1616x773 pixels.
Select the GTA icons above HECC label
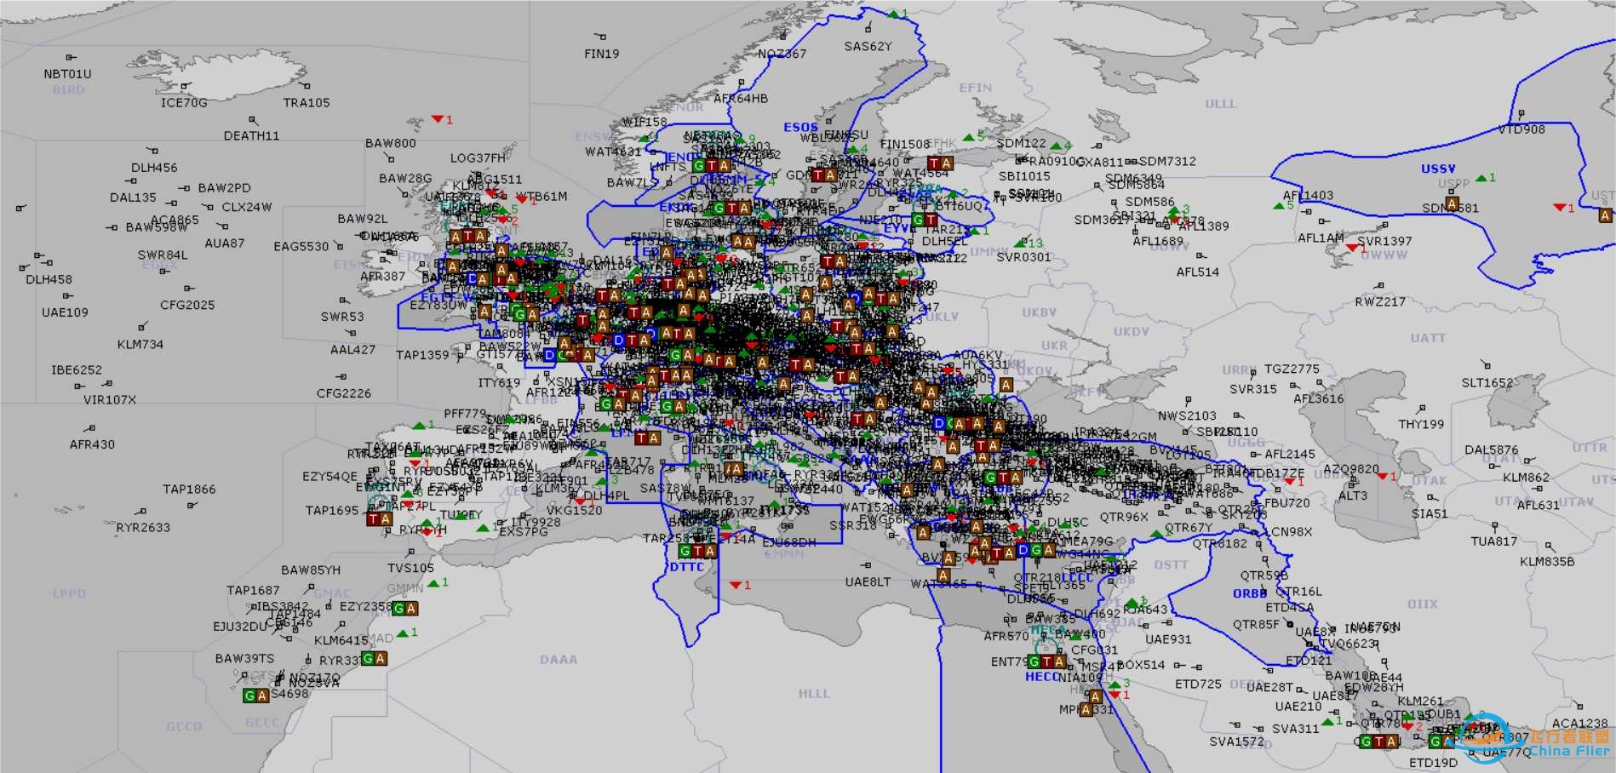1046,661
